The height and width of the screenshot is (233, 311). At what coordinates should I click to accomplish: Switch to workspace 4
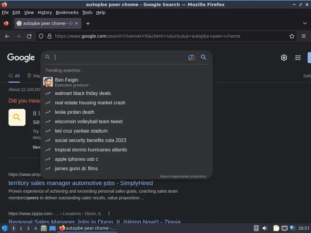pyautogui.click(x=36, y=228)
